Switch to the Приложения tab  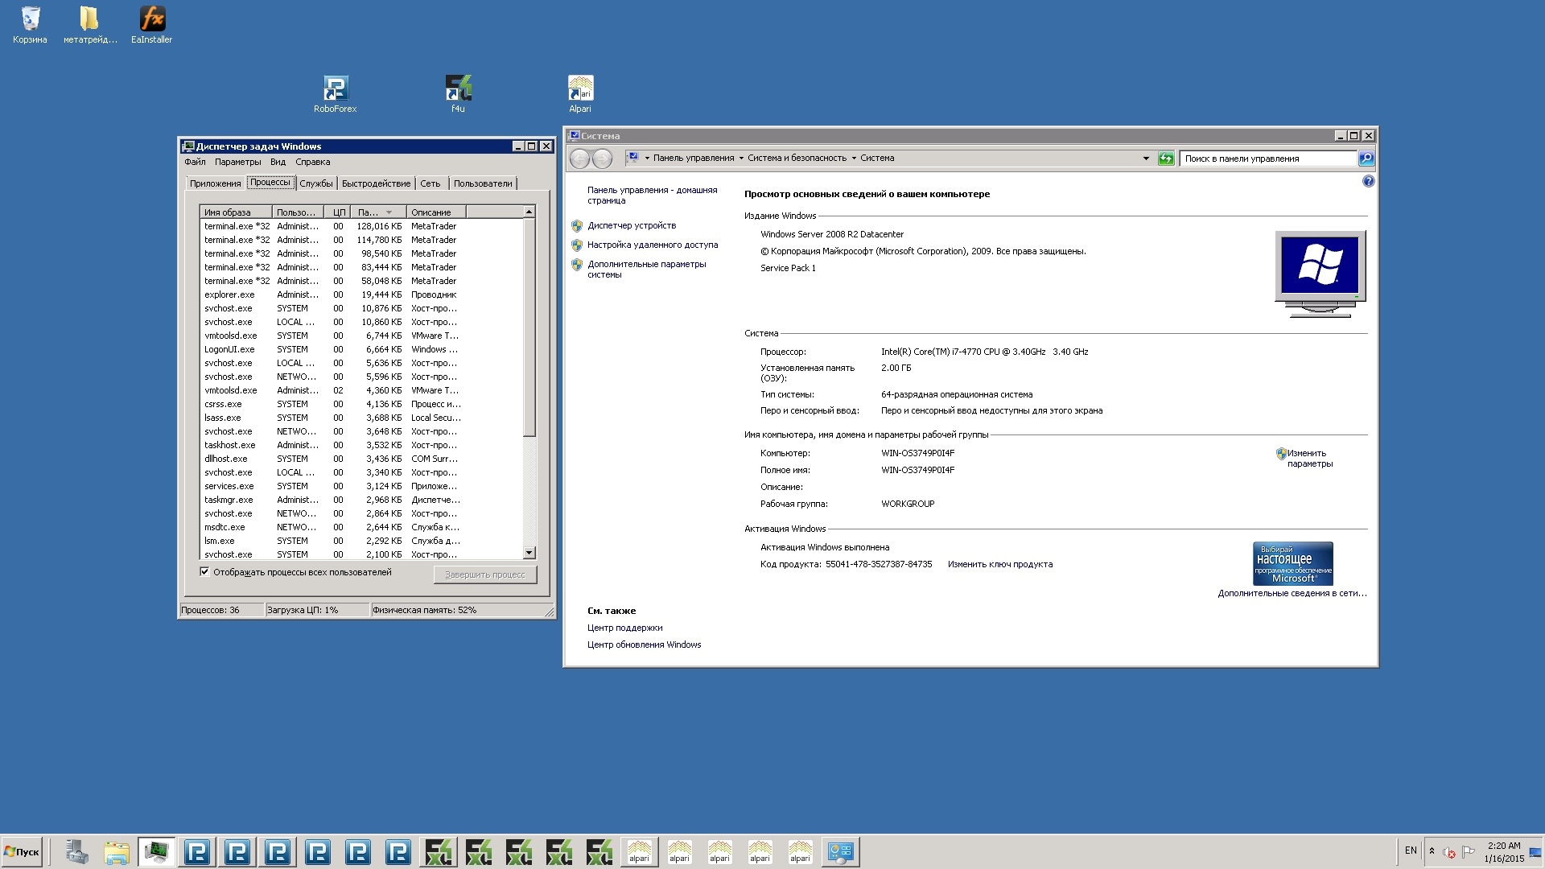point(215,183)
